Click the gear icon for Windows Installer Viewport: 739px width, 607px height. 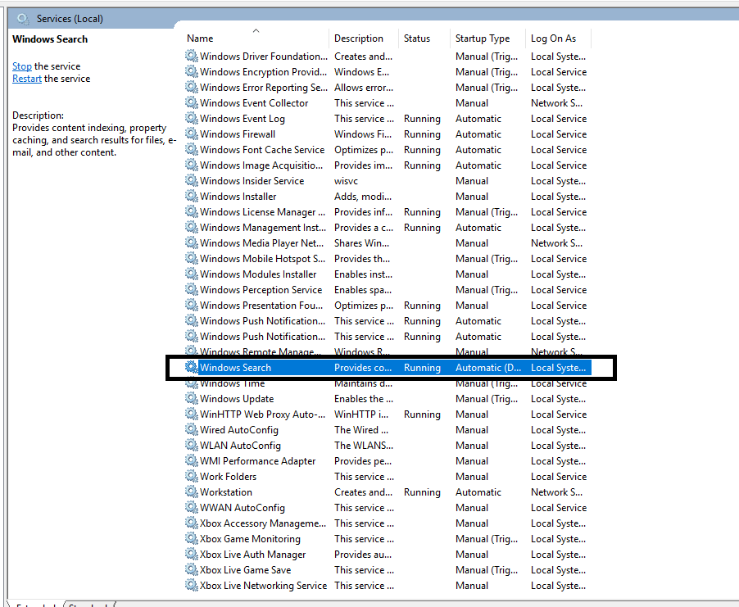coord(192,196)
